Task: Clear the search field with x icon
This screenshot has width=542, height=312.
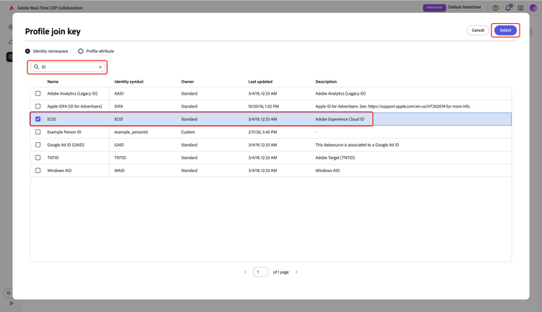Action: (100, 67)
